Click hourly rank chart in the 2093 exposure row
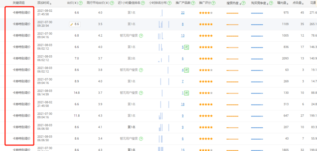The image size is (317, 151). point(163,59)
